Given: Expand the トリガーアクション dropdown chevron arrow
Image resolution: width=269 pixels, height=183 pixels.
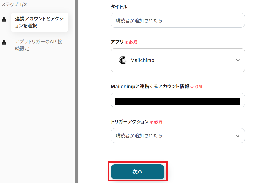Looking at the screenshot, I should 238,136.
